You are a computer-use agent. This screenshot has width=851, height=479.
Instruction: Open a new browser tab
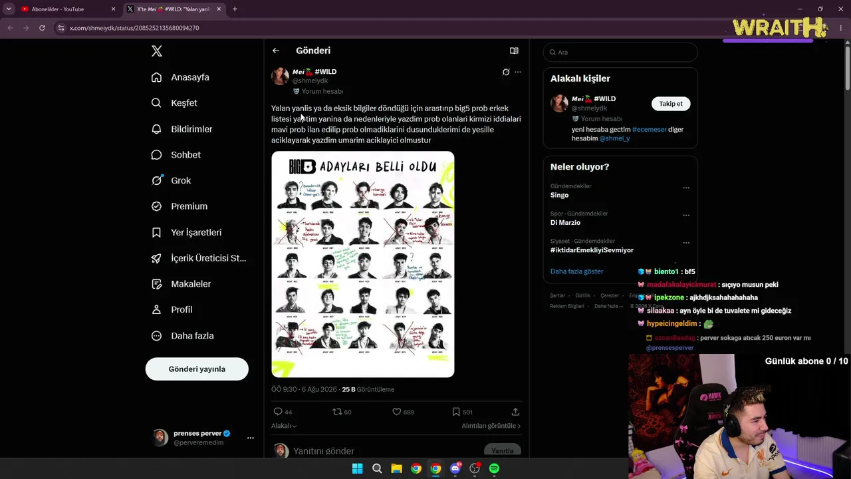point(235,9)
